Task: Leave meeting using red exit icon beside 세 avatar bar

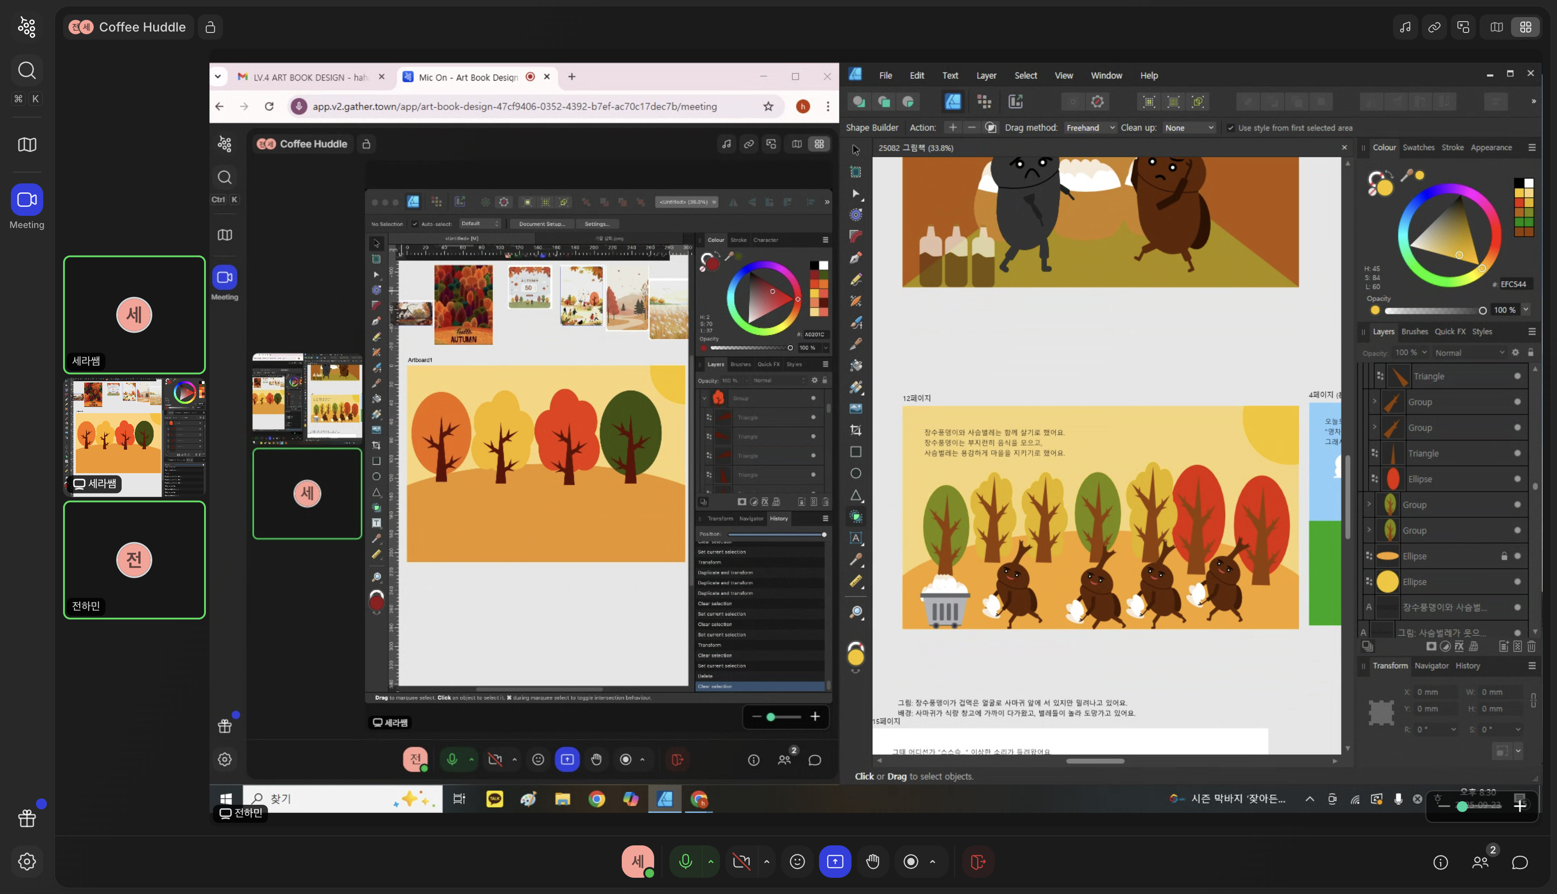Action: tap(978, 862)
